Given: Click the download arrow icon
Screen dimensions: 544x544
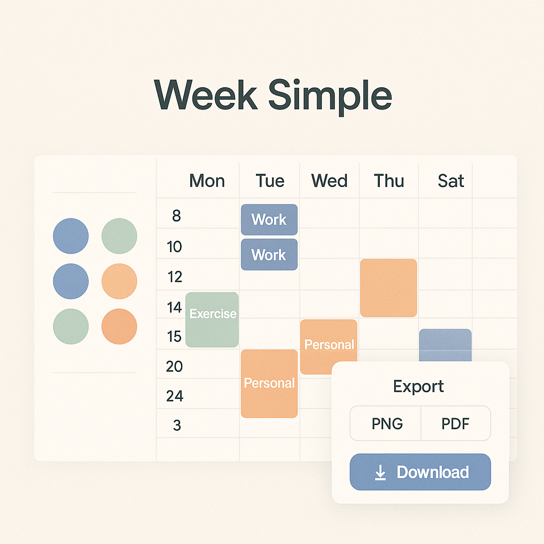Looking at the screenshot, I should tap(380, 472).
